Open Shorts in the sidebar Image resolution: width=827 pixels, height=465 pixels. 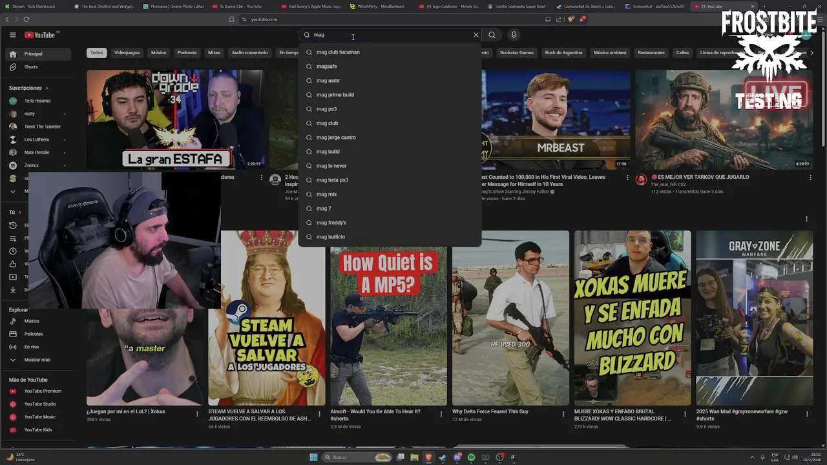click(39, 67)
